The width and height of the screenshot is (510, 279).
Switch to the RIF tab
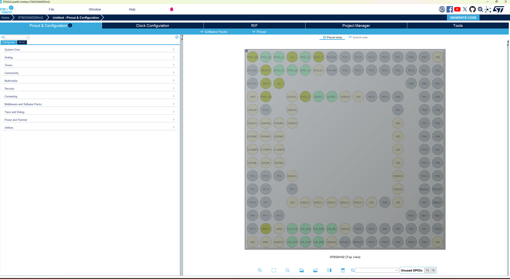tap(254, 26)
